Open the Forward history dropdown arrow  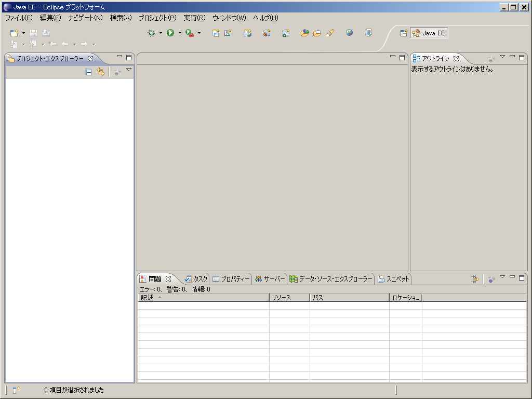[94, 44]
